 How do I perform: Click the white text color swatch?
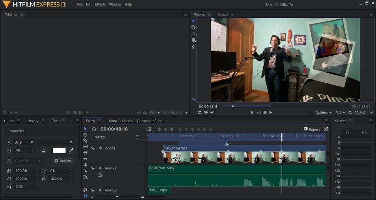tap(59, 150)
